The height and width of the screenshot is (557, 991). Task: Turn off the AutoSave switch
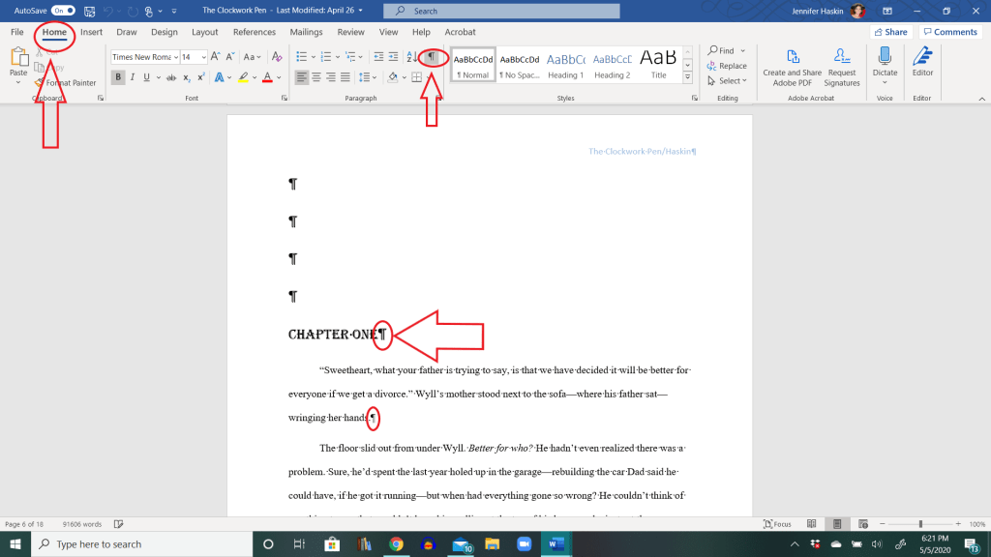(63, 11)
